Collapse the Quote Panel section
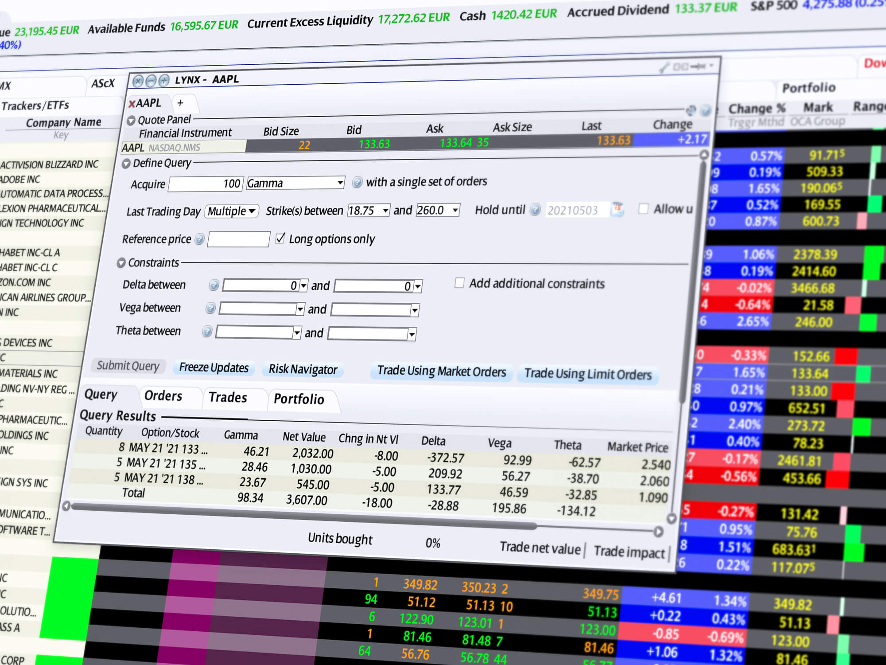This screenshot has height=665, width=886. (x=131, y=121)
